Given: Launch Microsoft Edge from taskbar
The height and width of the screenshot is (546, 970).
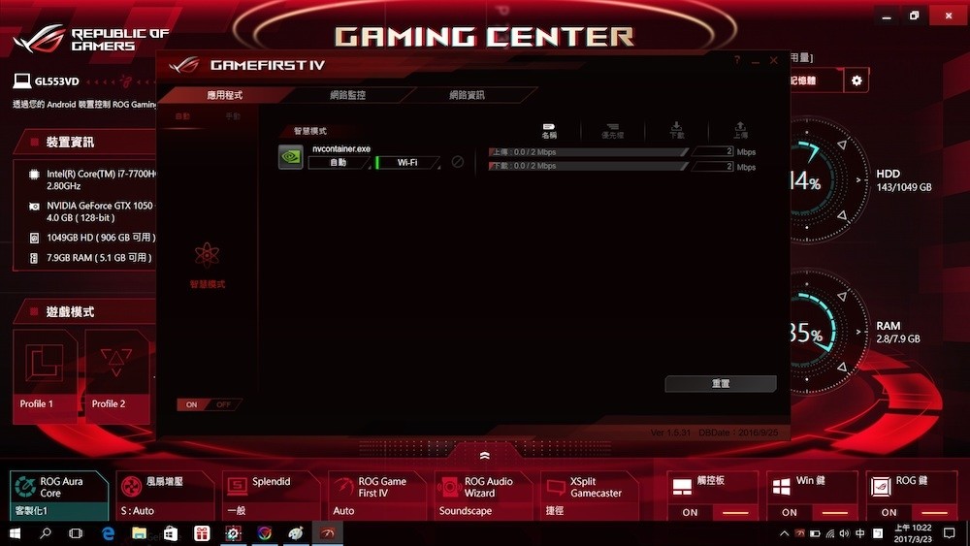Looking at the screenshot, I should click(109, 533).
